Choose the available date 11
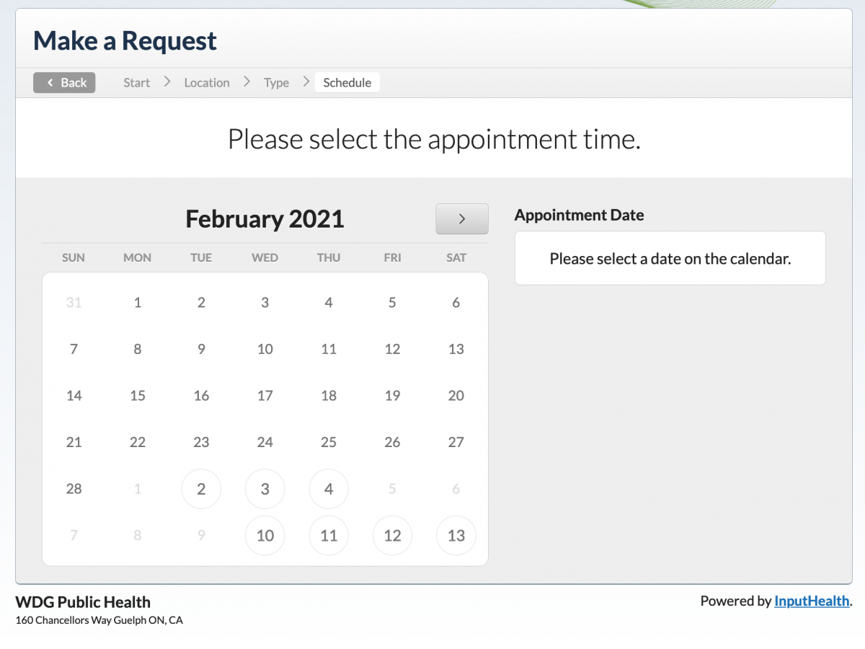The image size is (865, 649). pos(328,535)
